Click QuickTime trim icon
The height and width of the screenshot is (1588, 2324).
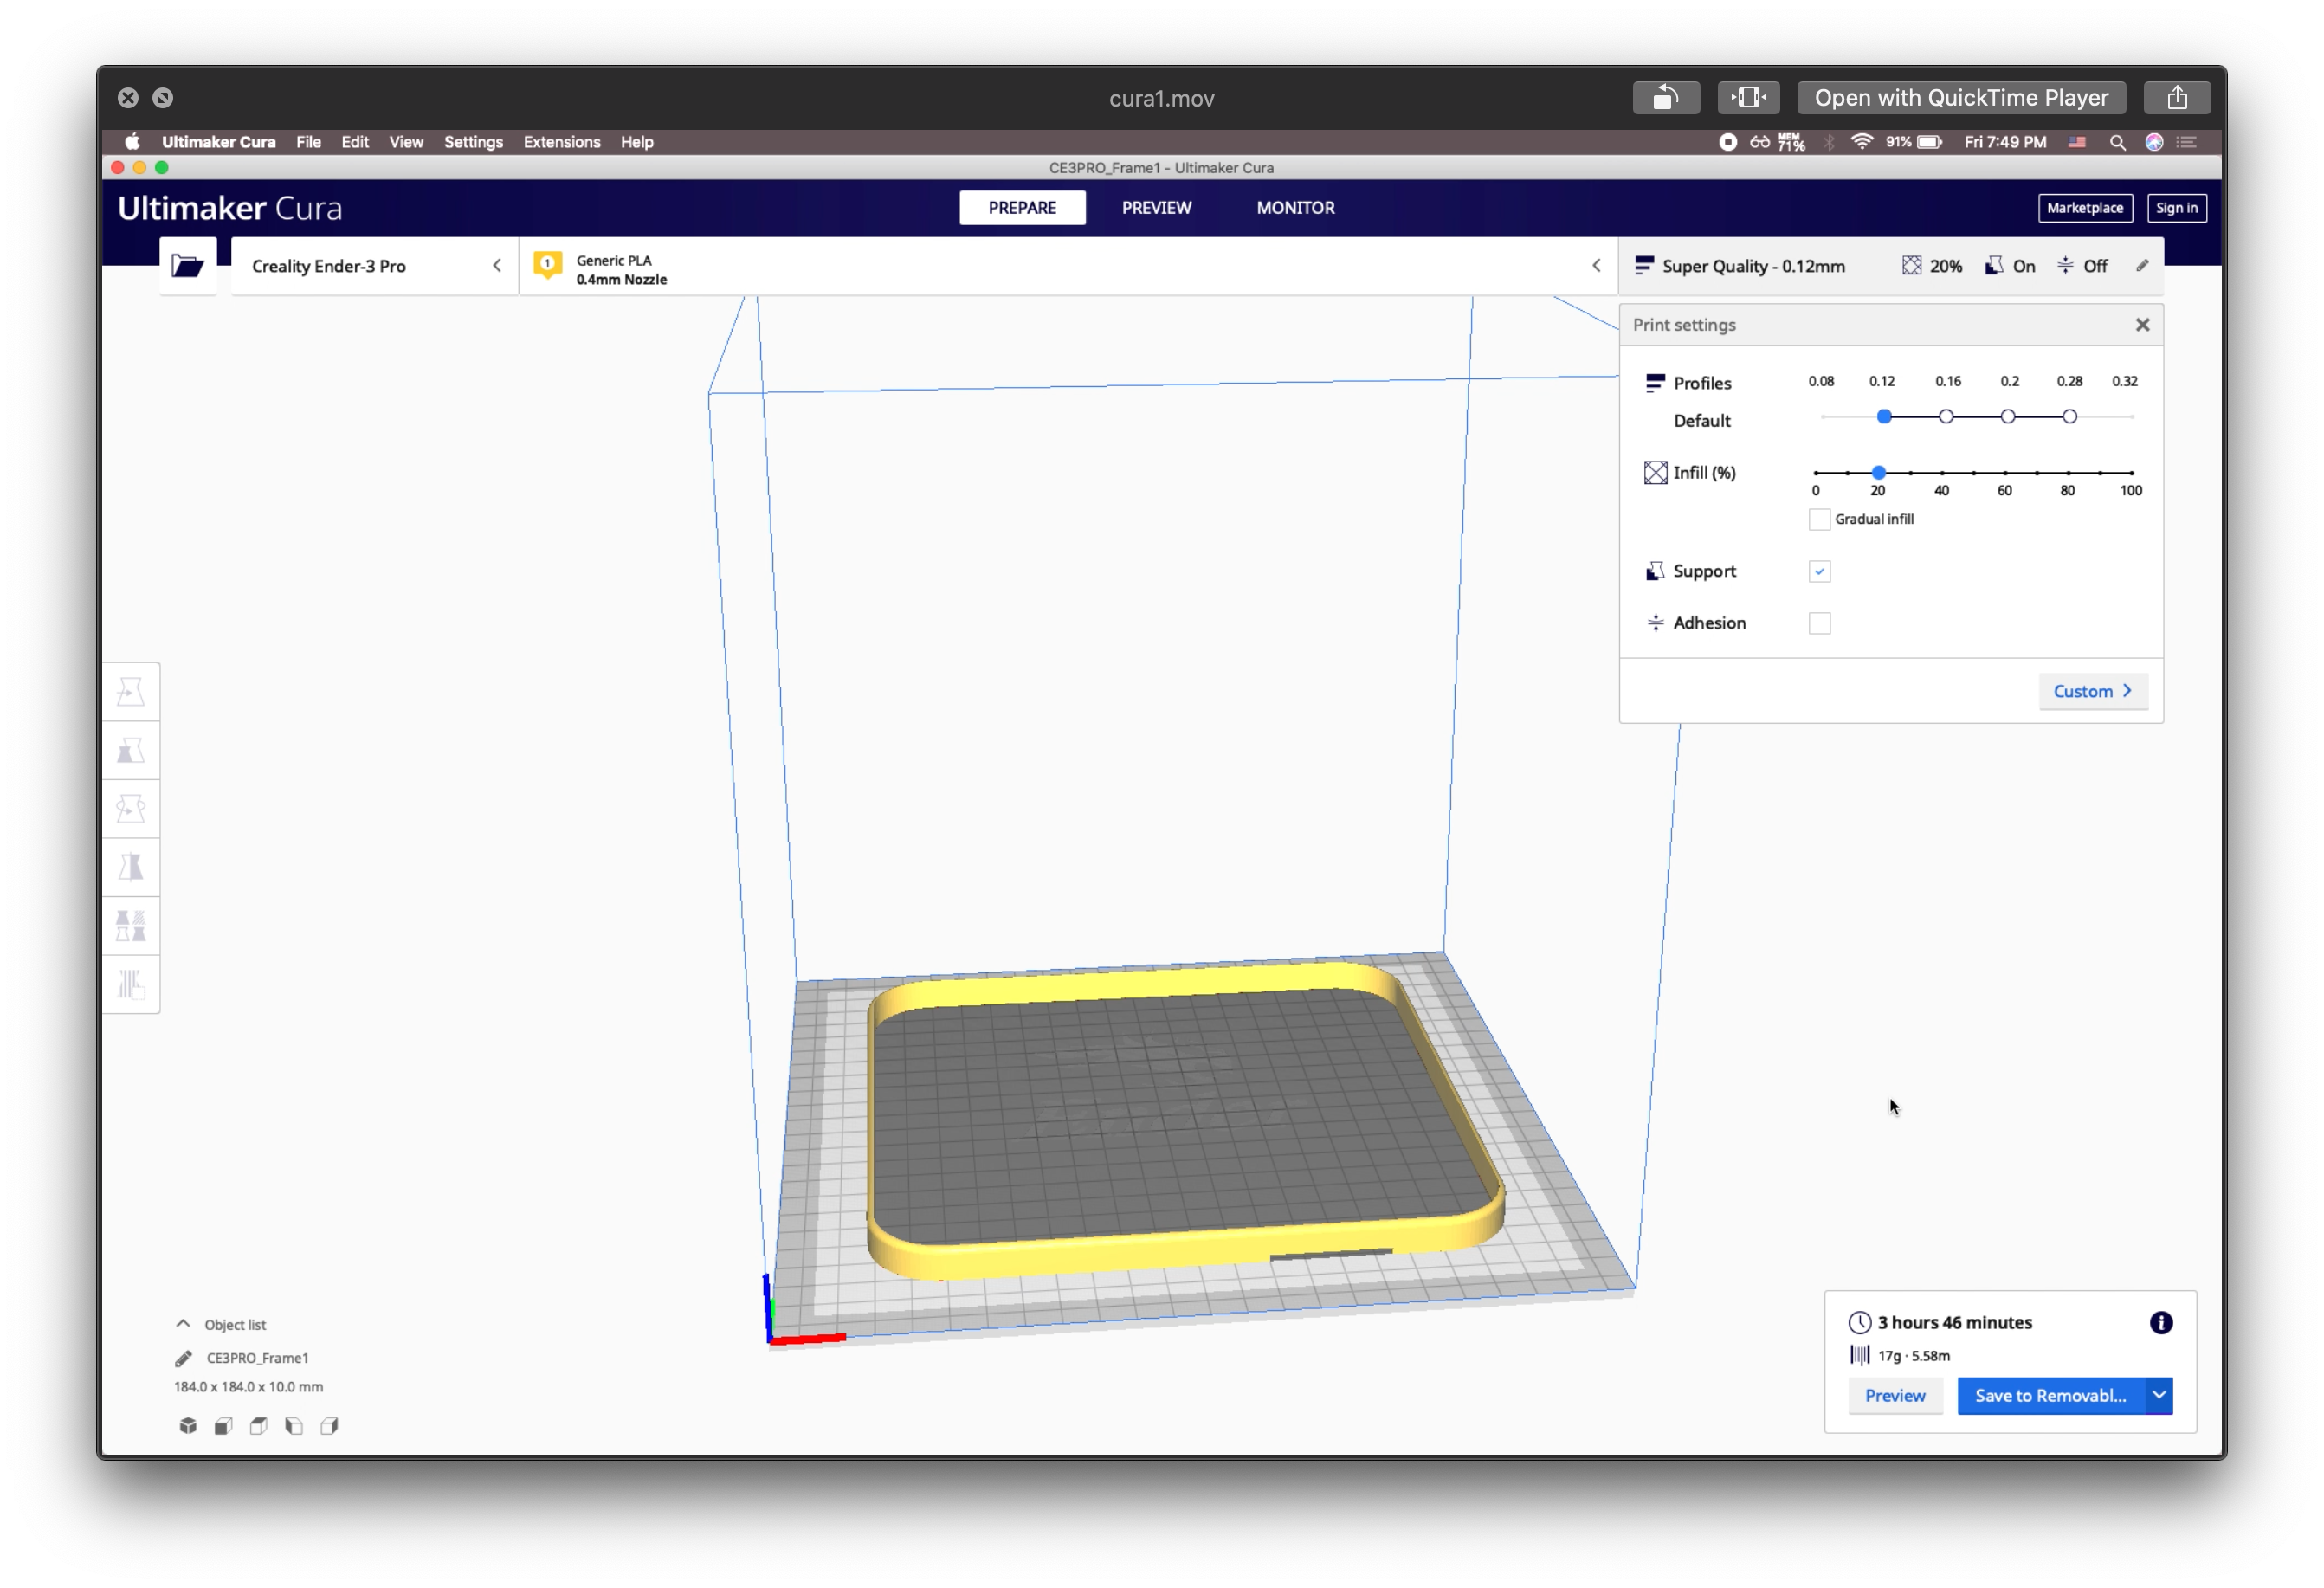tap(1749, 98)
